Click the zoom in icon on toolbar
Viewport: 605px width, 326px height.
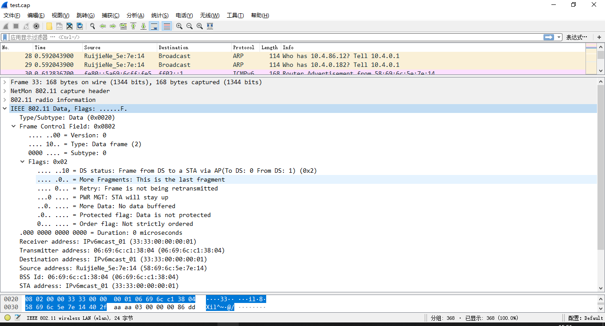pos(179,26)
